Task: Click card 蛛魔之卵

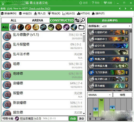Action: pos(108,59)
